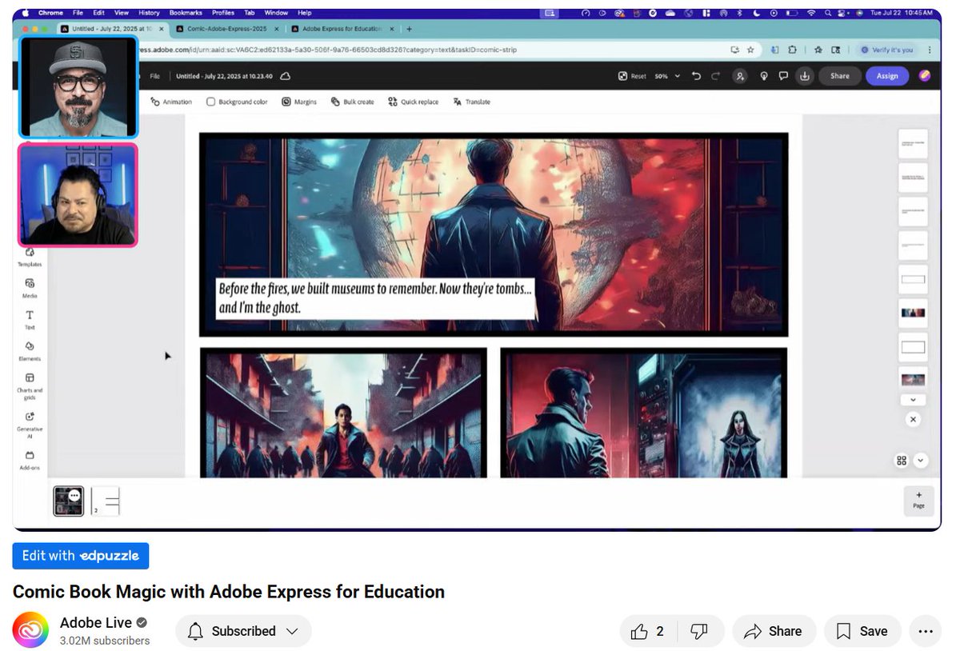Click Bulk create in toolbar

pyautogui.click(x=351, y=102)
